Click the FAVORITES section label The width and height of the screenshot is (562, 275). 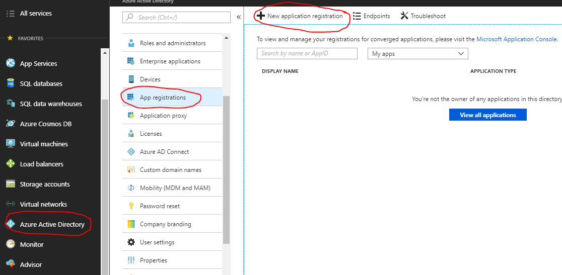[31, 38]
